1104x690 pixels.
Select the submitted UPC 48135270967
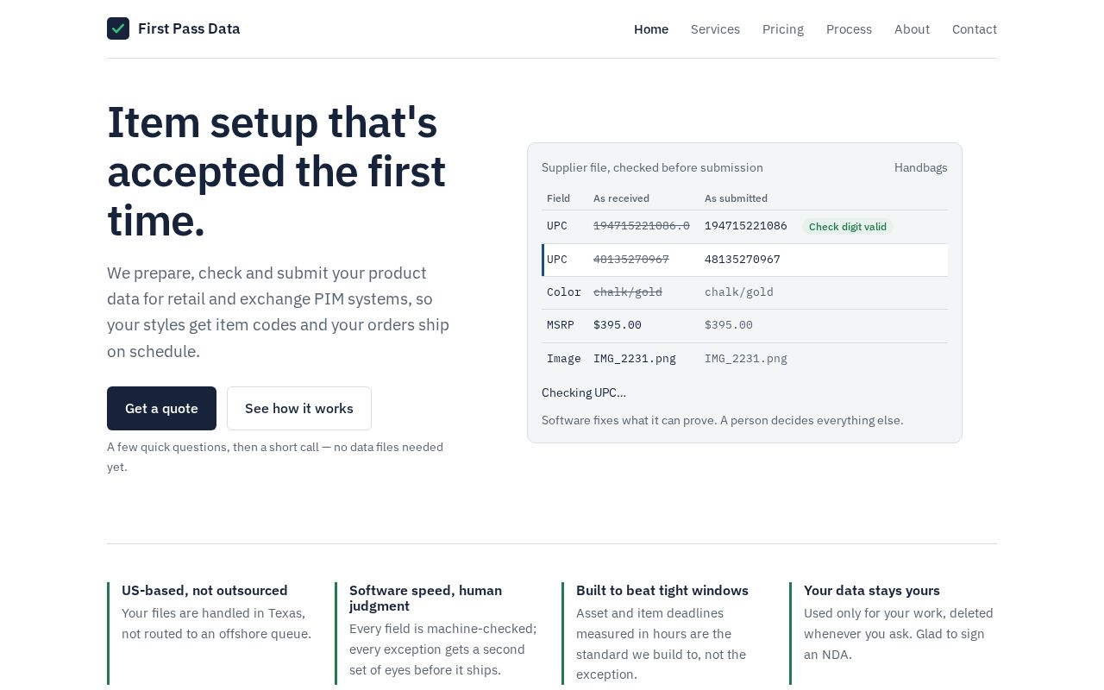(743, 260)
